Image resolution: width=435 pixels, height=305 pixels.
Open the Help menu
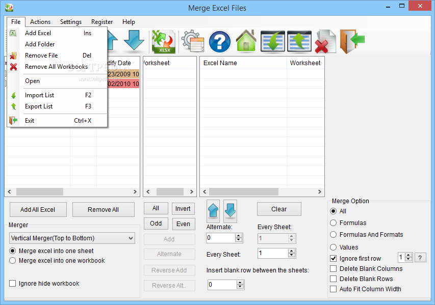pyautogui.click(x=129, y=21)
